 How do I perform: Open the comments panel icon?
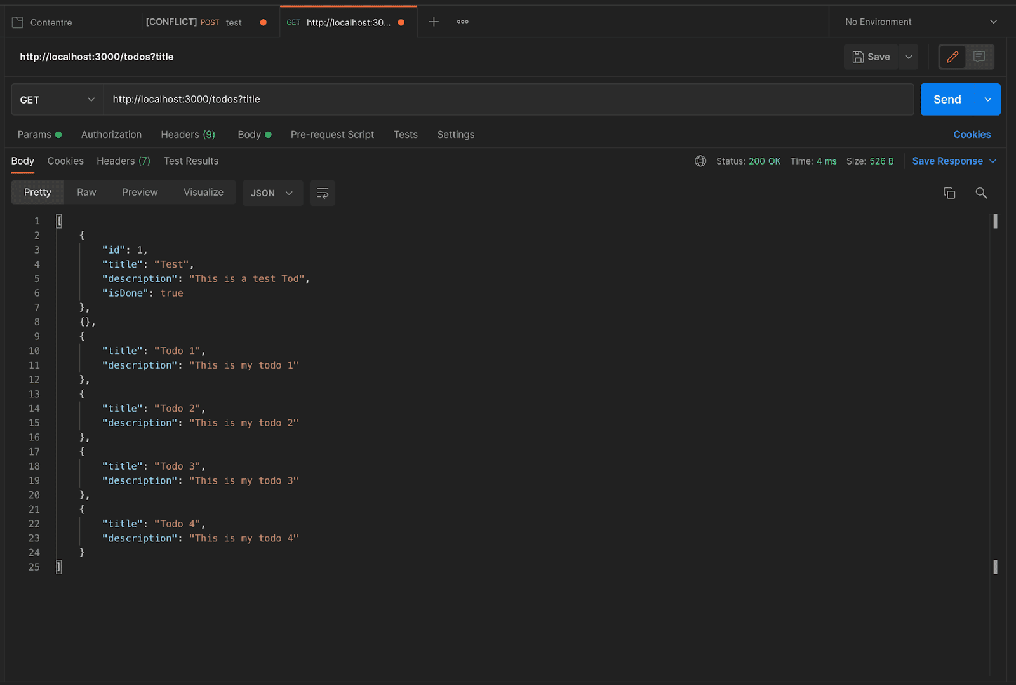979,57
